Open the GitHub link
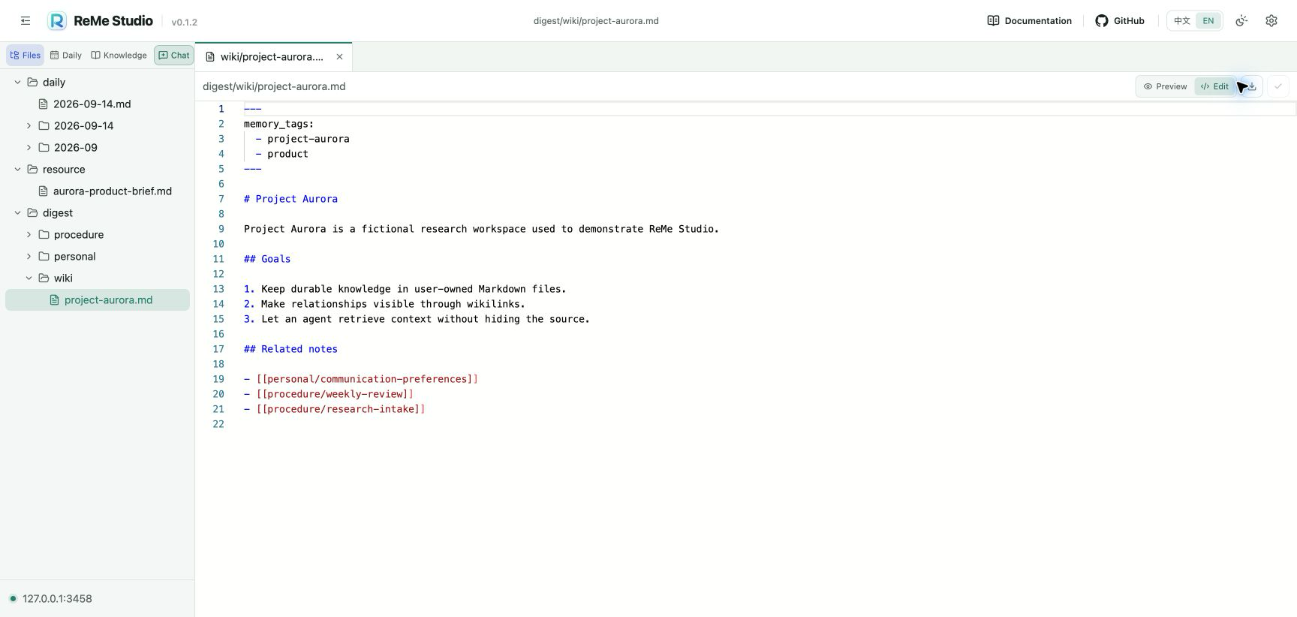Viewport: 1297px width, 617px height. click(x=1120, y=21)
